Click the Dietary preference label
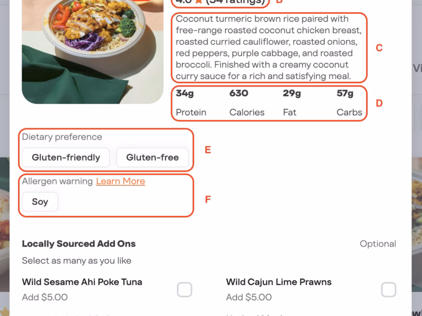 pyautogui.click(x=62, y=137)
